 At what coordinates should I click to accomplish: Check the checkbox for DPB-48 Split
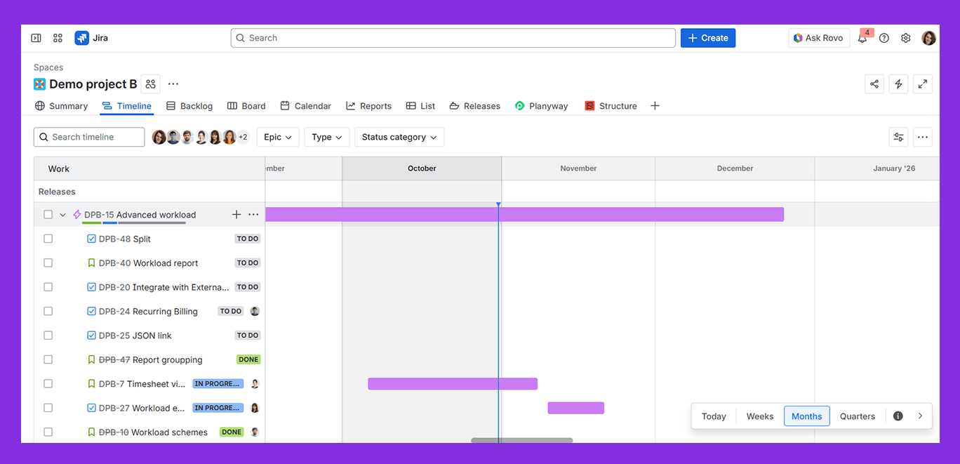tap(48, 238)
